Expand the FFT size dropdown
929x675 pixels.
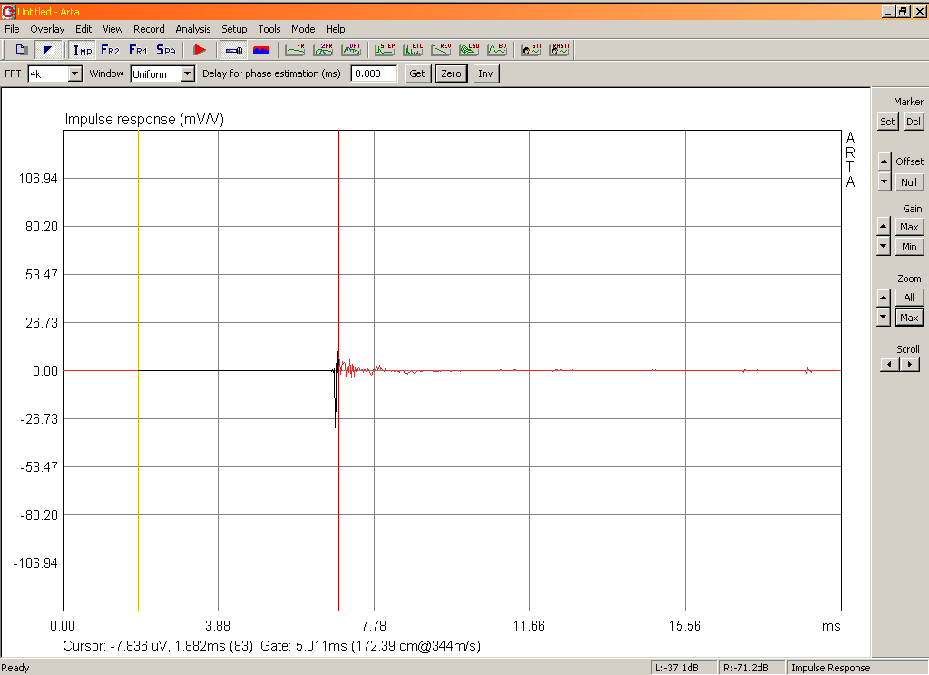[x=75, y=74]
